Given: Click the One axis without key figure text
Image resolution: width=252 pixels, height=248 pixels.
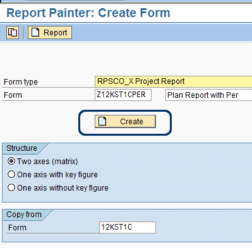Looking at the screenshot, I should pyautogui.click(x=63, y=188).
